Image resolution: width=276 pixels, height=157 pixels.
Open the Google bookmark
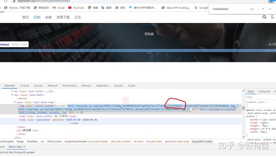(201, 8)
